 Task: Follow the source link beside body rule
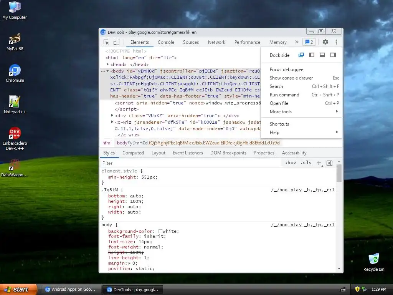(x=303, y=225)
